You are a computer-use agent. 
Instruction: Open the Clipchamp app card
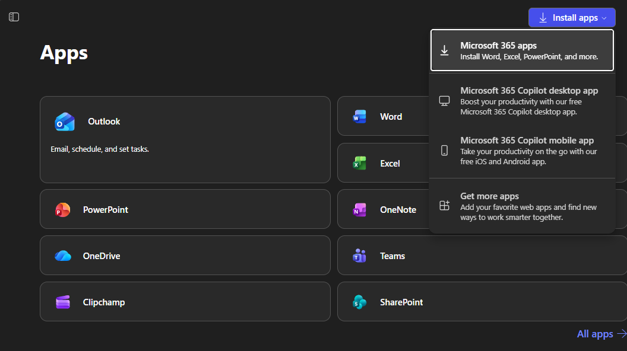click(x=185, y=302)
